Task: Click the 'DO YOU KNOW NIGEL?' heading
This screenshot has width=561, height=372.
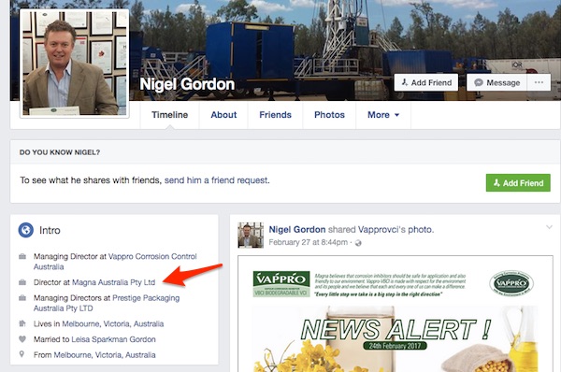Action: (x=60, y=152)
